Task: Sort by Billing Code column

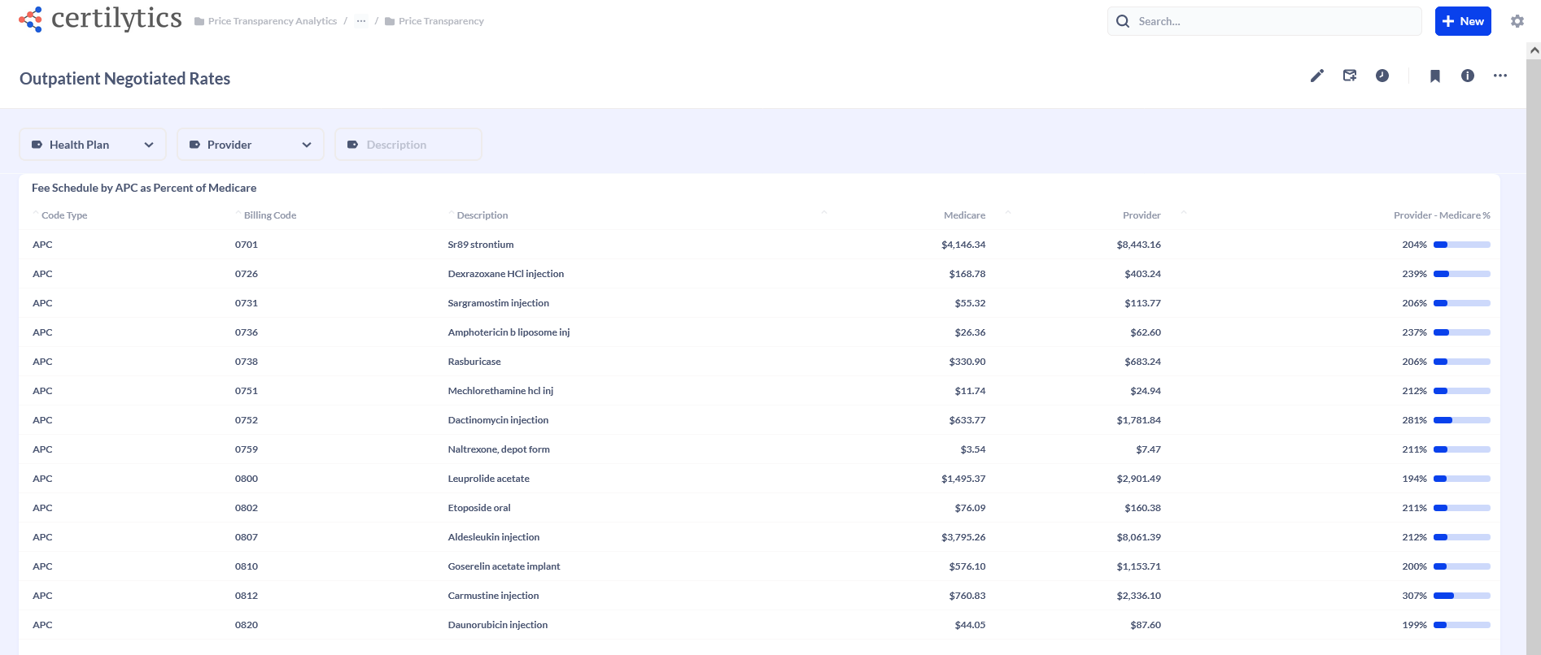Action: click(x=270, y=215)
